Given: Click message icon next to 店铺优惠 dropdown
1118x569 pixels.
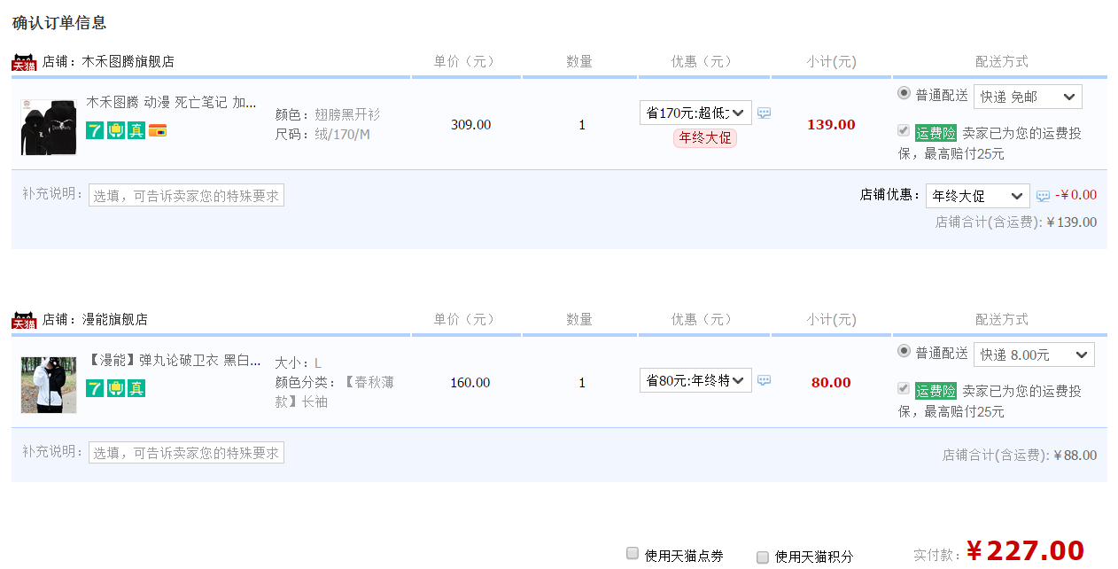Looking at the screenshot, I should 1043,196.
